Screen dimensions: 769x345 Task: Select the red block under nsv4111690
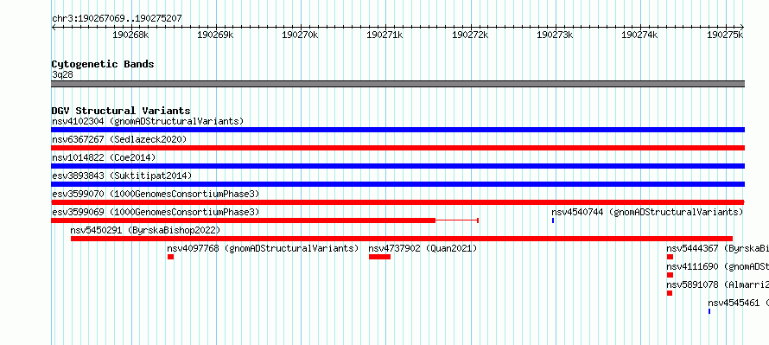670,275
